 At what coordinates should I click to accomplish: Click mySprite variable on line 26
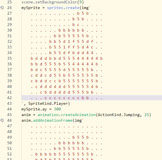pos(31,8)
